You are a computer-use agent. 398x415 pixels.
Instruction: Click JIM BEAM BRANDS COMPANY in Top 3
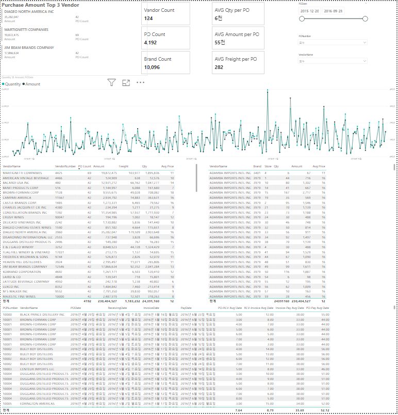pos(29,48)
